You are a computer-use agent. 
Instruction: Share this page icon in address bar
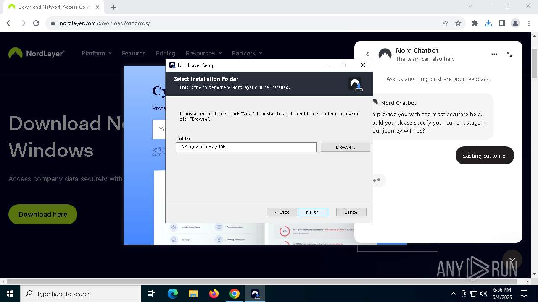click(x=445, y=23)
